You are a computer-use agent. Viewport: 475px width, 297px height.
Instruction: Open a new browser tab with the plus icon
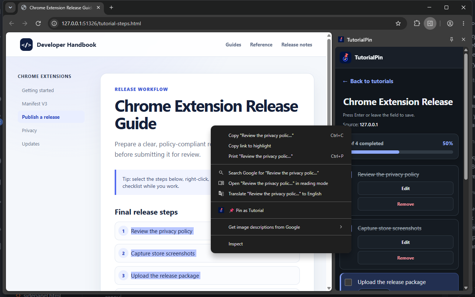point(111,7)
